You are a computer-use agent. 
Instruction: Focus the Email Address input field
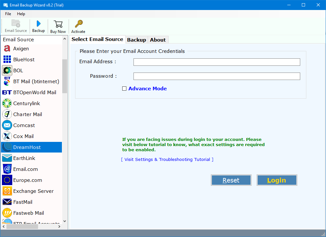pos(217,62)
